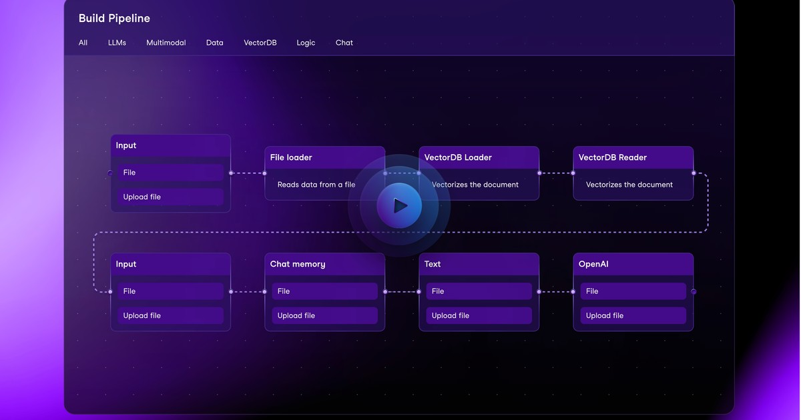Select the VectorDB tab
Viewport: 801px width, 420px height.
tap(260, 43)
